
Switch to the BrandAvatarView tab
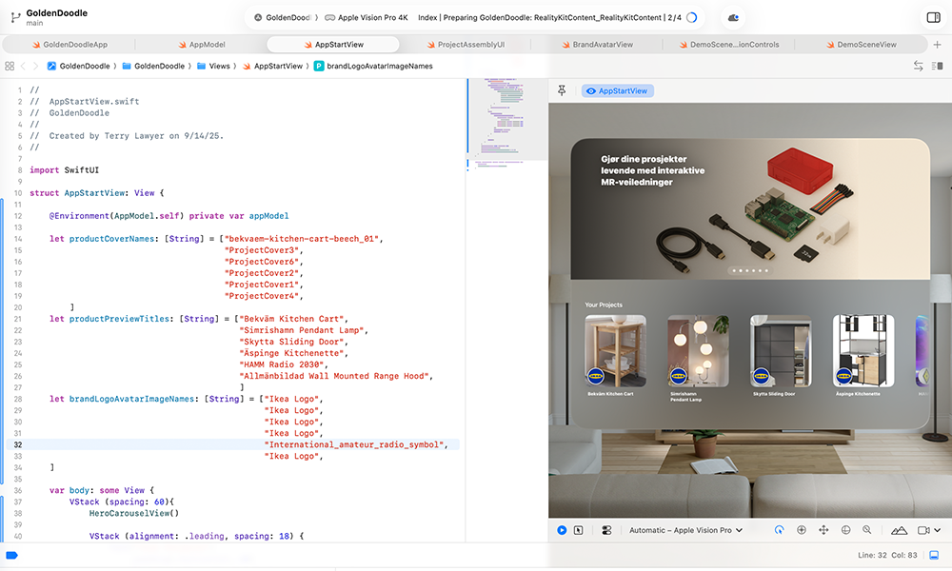(x=597, y=45)
